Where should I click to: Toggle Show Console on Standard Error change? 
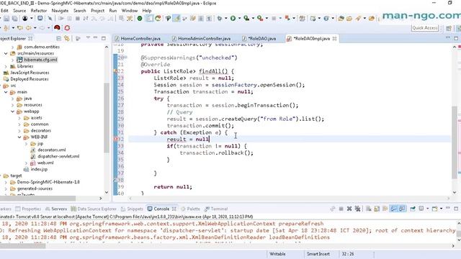[402, 209]
